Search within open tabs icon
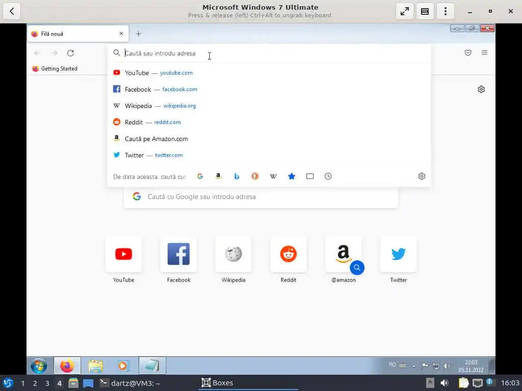The height and width of the screenshot is (391, 522). 309,176
